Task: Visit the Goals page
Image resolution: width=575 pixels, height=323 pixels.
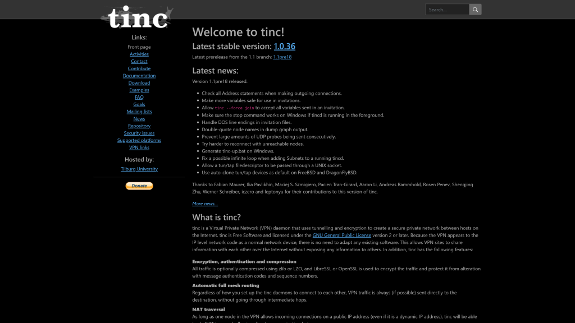Action: pyautogui.click(x=139, y=104)
